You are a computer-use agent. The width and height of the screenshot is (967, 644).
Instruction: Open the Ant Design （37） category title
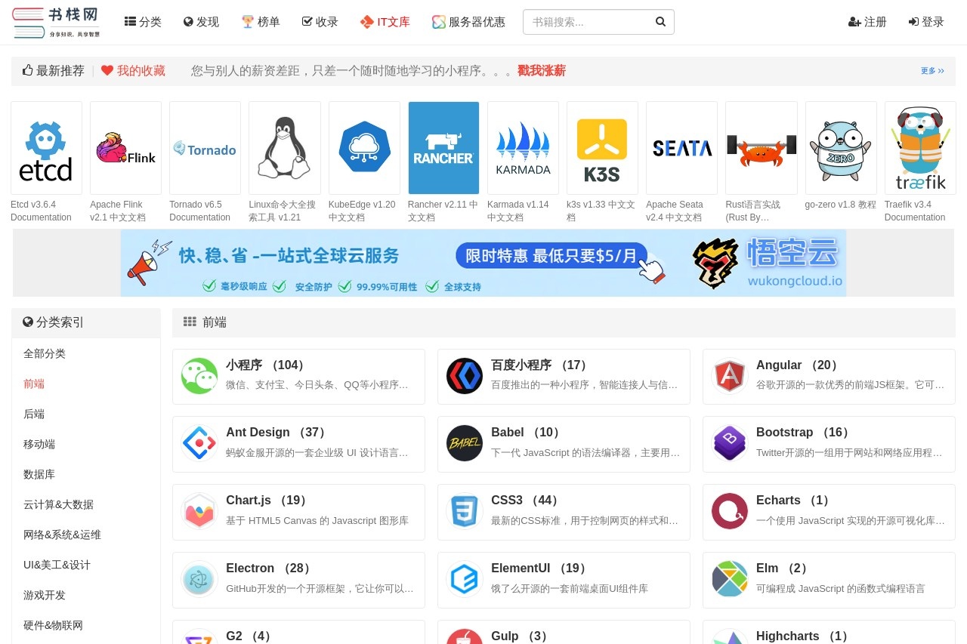(278, 433)
